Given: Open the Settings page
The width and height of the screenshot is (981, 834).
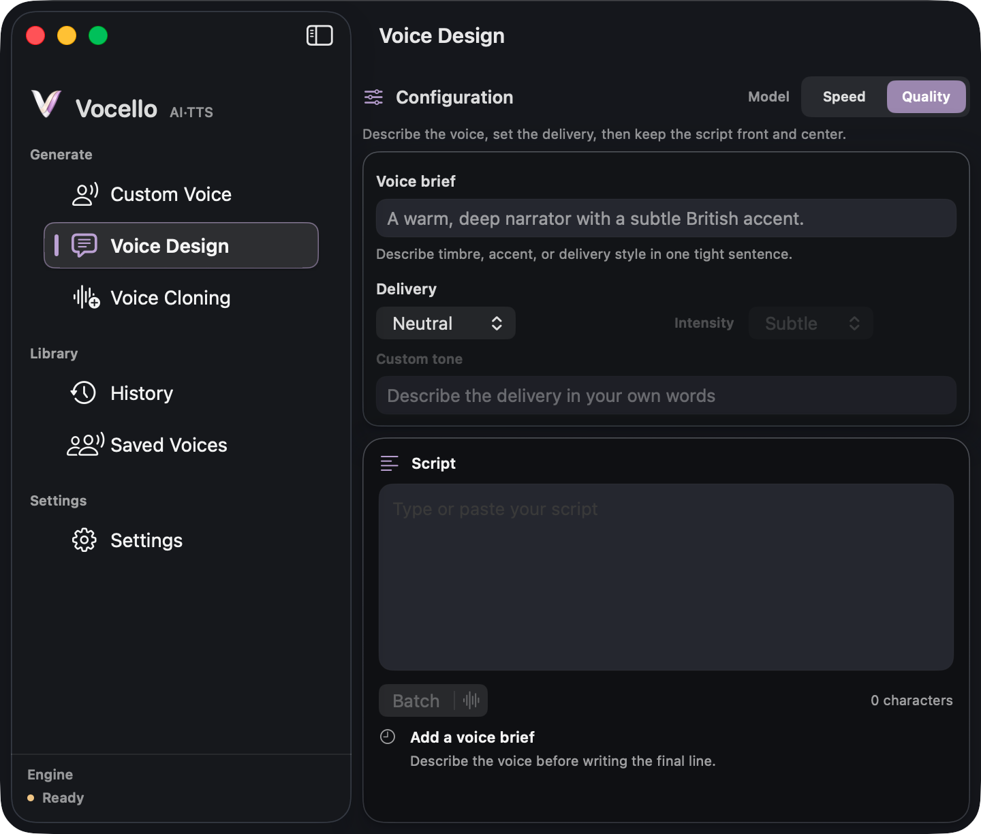Looking at the screenshot, I should coord(181,540).
